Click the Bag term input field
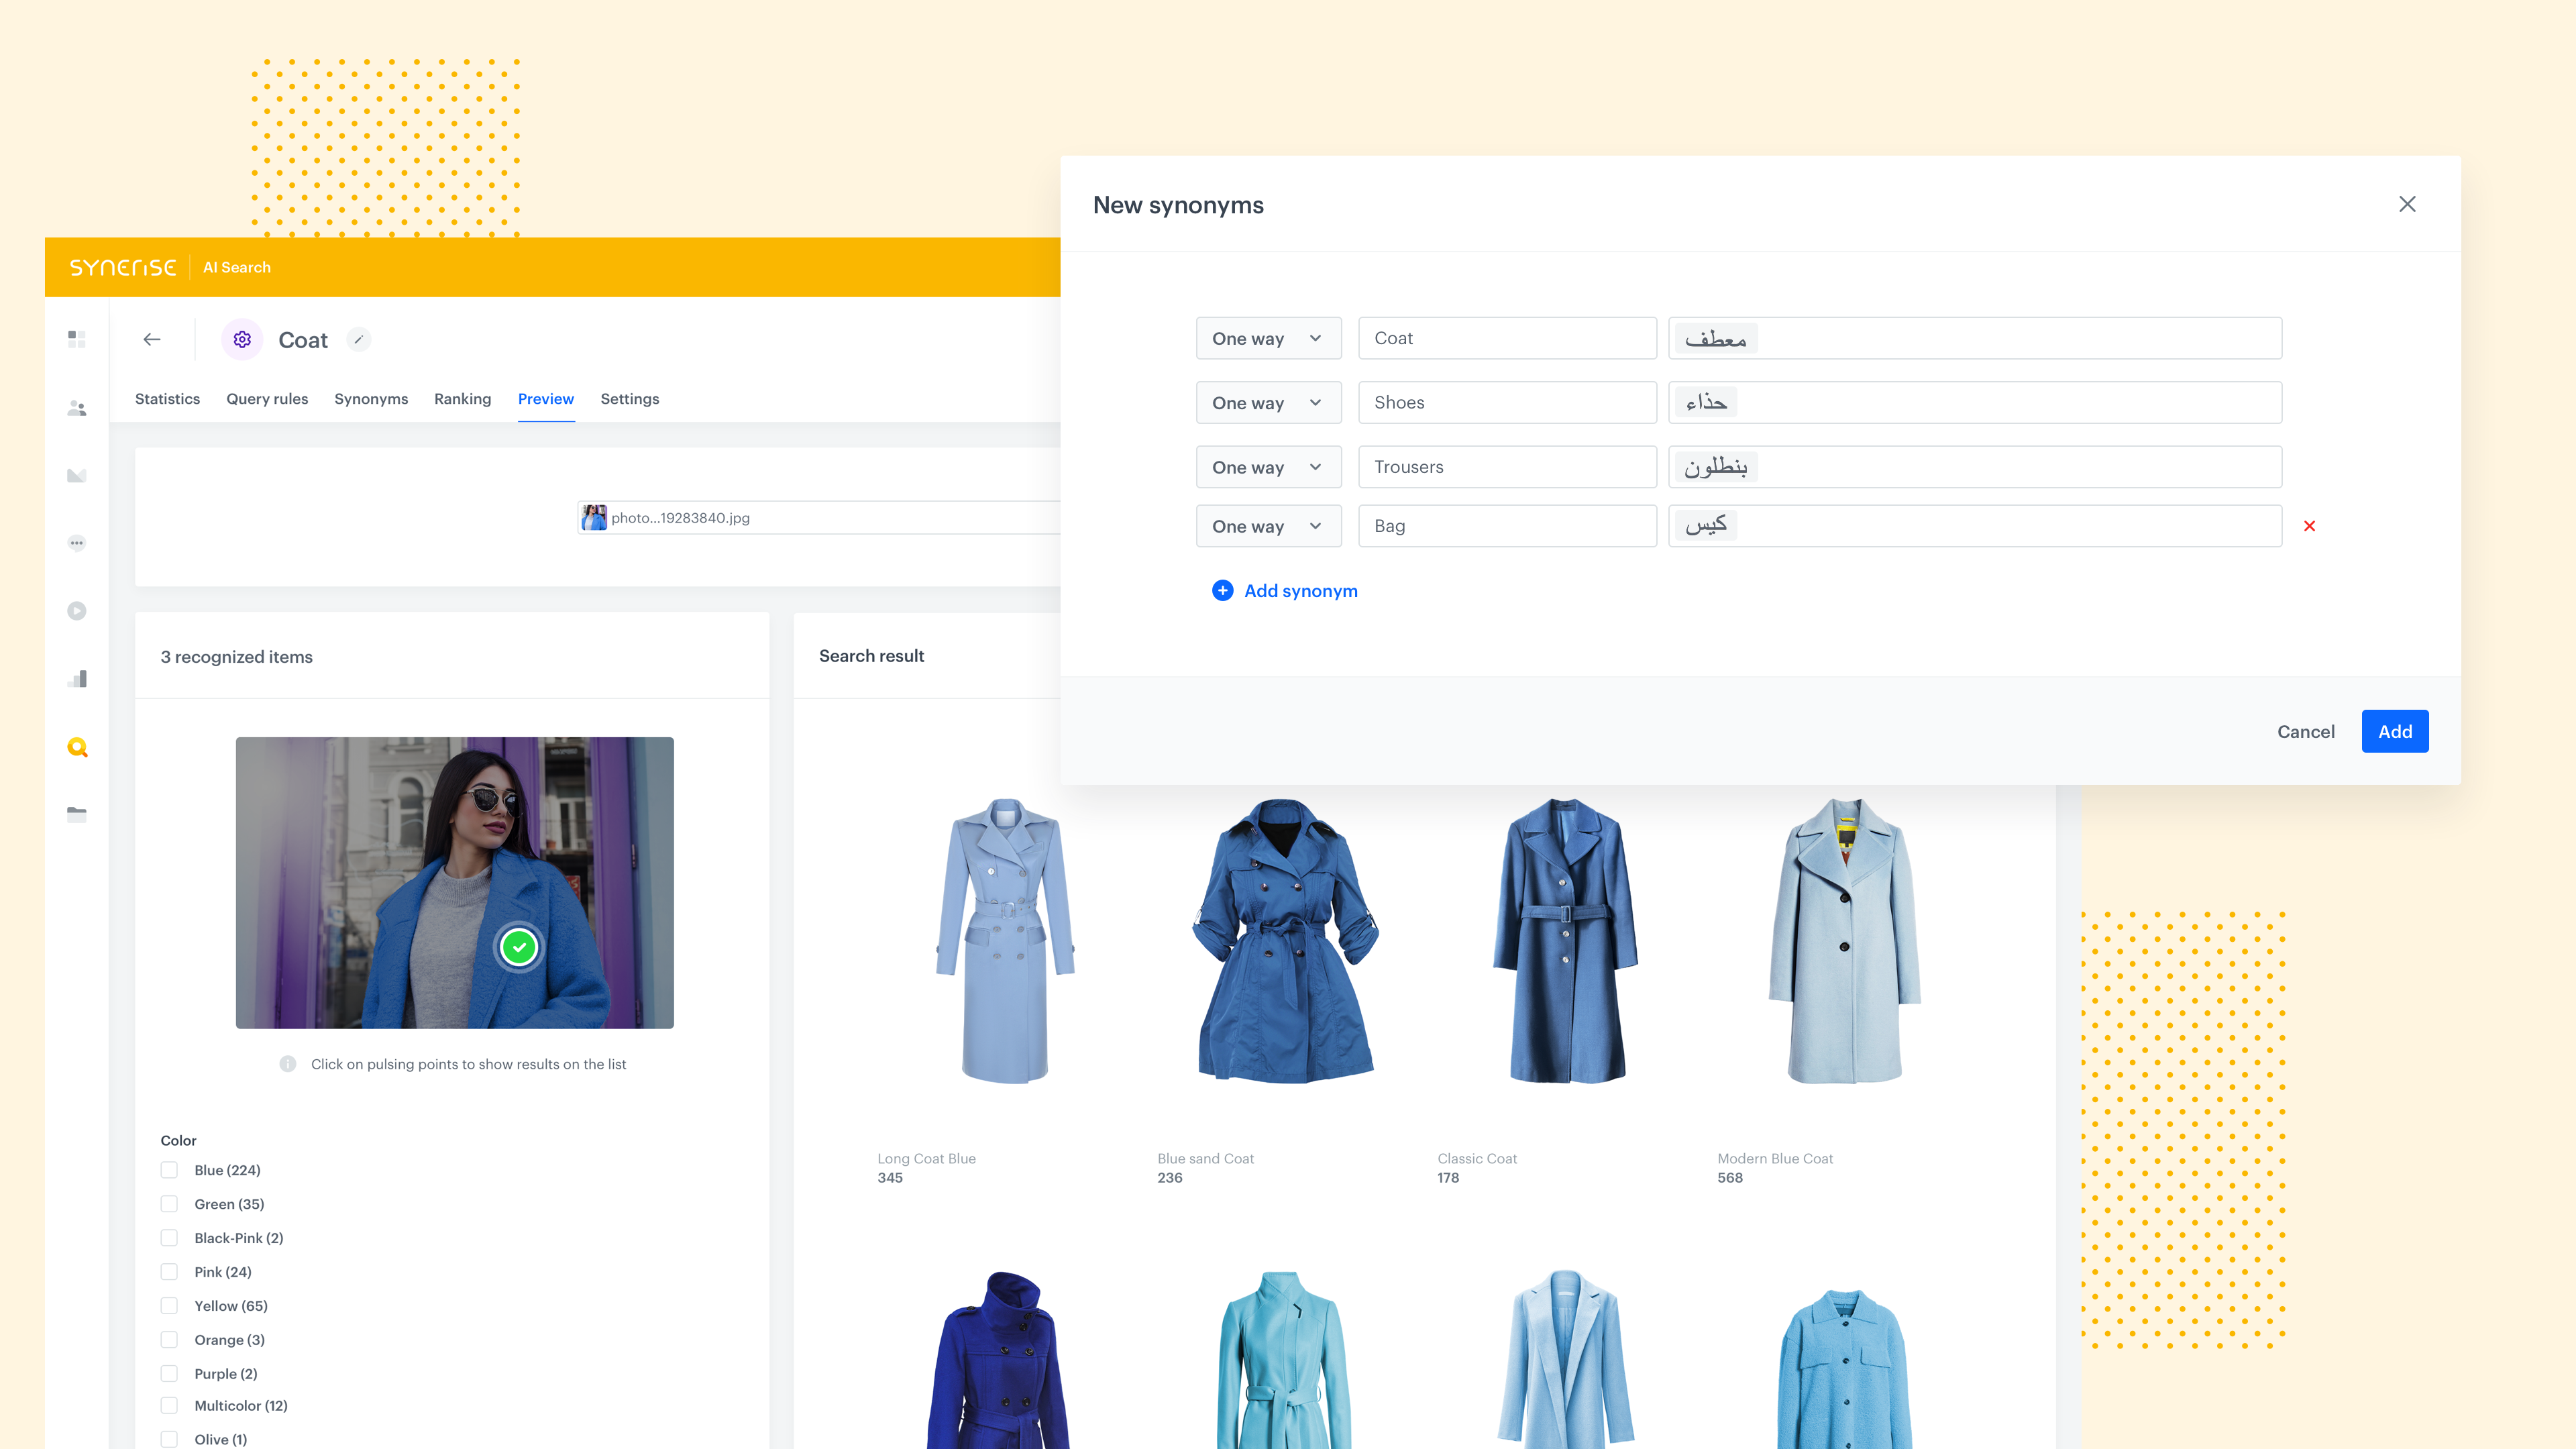This screenshot has width=2576, height=1449. tap(1507, 526)
